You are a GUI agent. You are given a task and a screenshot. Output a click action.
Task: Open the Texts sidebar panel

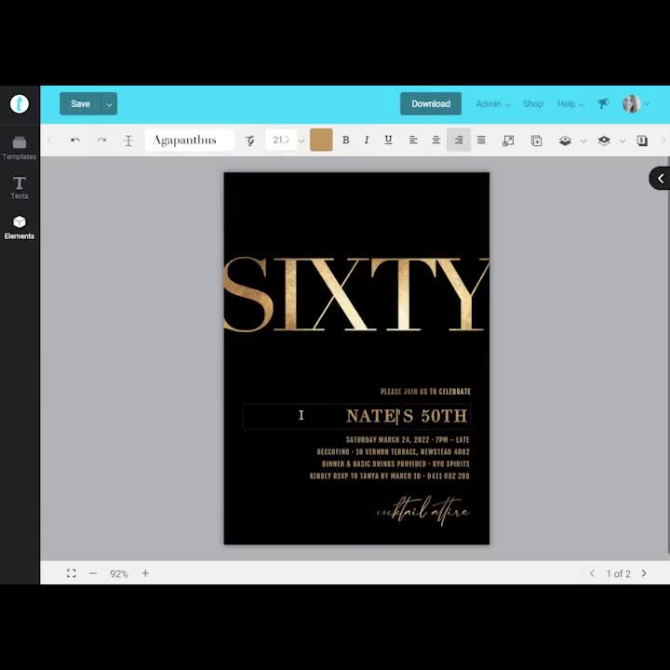pos(20,188)
